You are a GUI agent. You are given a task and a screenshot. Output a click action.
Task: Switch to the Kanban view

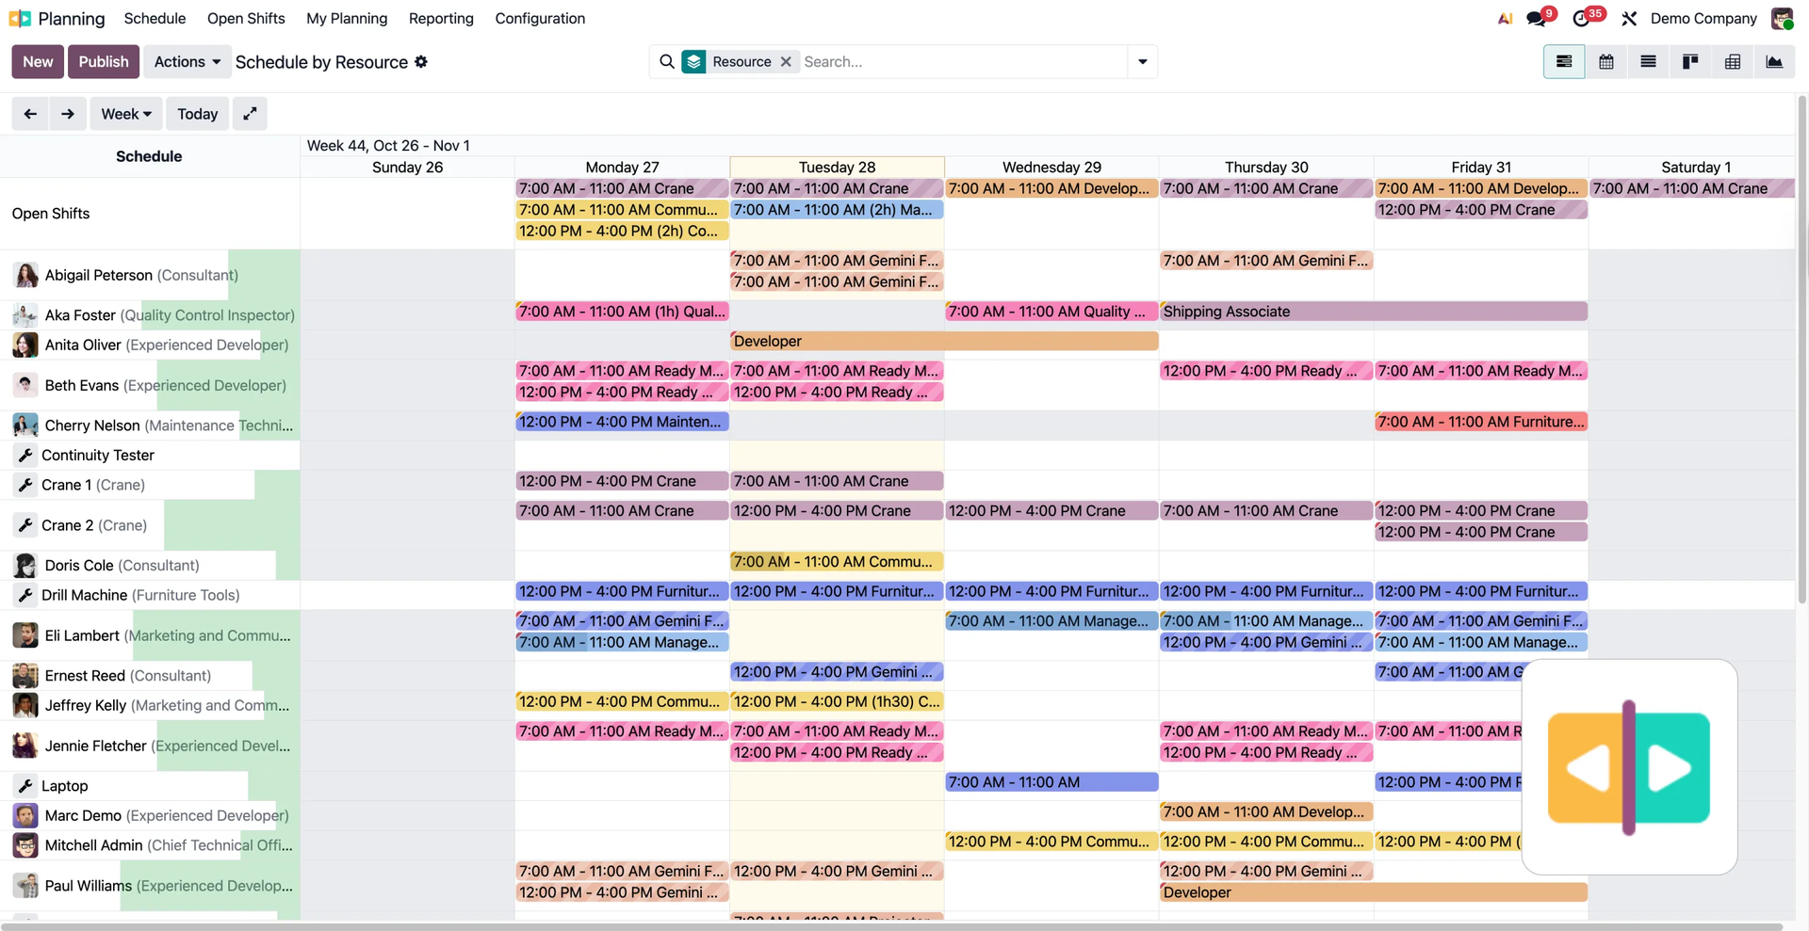1690,62
